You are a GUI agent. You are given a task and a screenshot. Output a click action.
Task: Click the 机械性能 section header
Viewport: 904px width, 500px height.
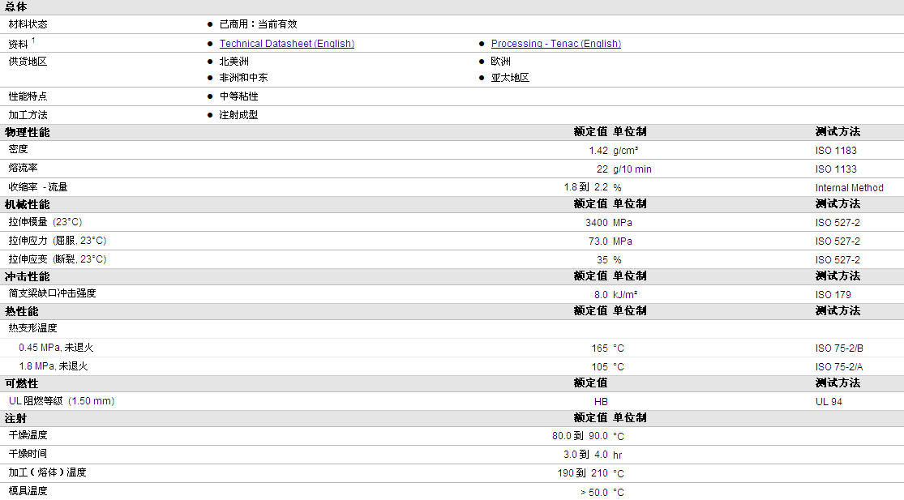click(x=27, y=204)
